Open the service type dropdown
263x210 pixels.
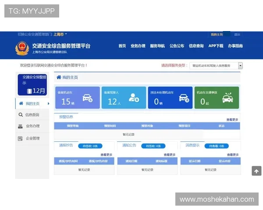pos(216,66)
